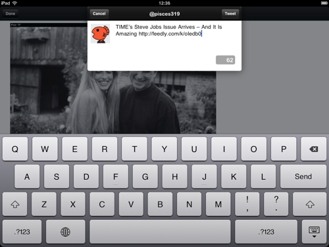329x247 pixels.
Task: Tap the J key
Action: [x=204, y=177]
